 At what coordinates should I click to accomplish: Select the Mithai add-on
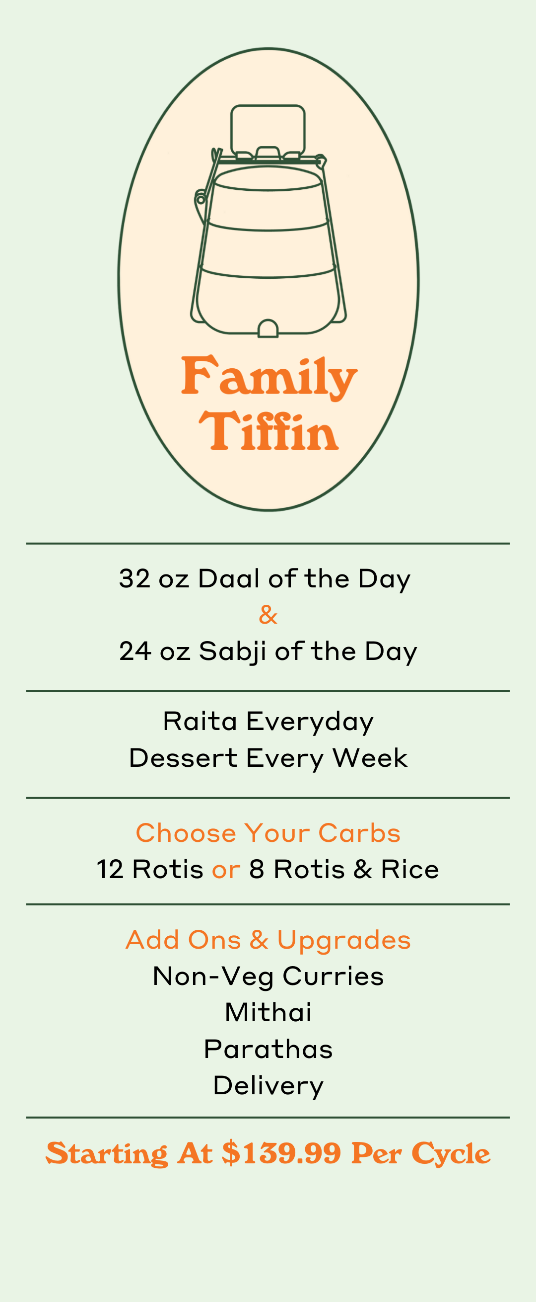coord(268,1012)
